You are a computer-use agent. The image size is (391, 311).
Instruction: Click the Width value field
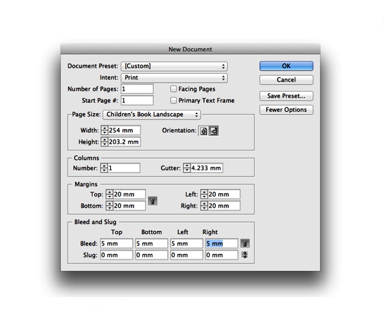[124, 131]
